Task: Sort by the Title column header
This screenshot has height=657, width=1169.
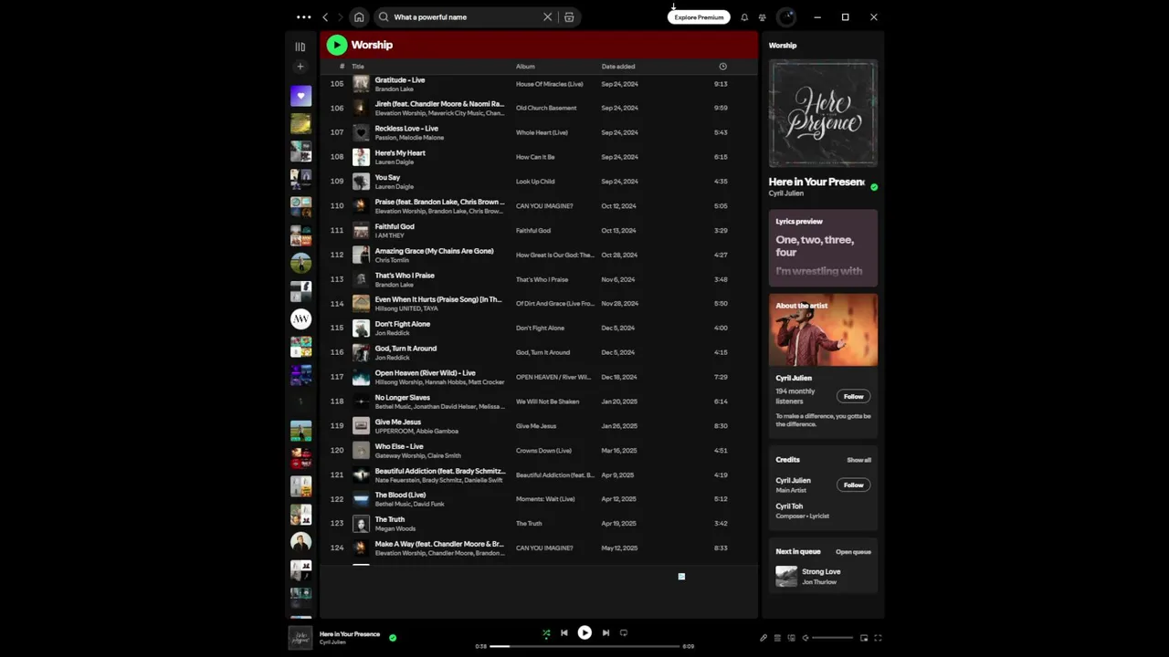Action: click(358, 67)
